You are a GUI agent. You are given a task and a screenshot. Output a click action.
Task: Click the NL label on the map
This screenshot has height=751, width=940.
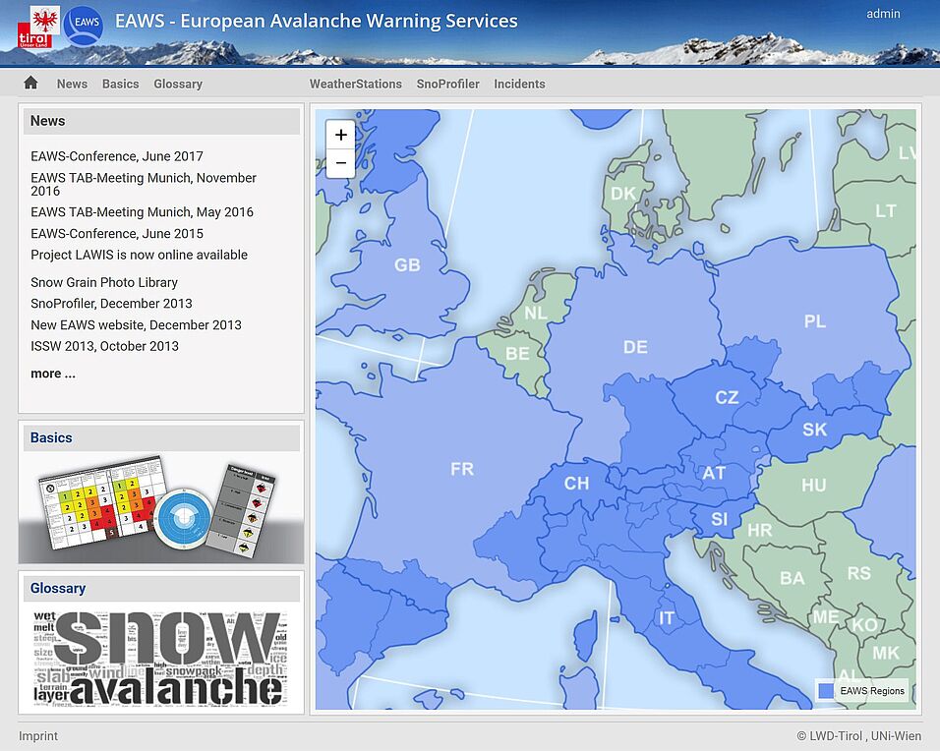pyautogui.click(x=535, y=313)
